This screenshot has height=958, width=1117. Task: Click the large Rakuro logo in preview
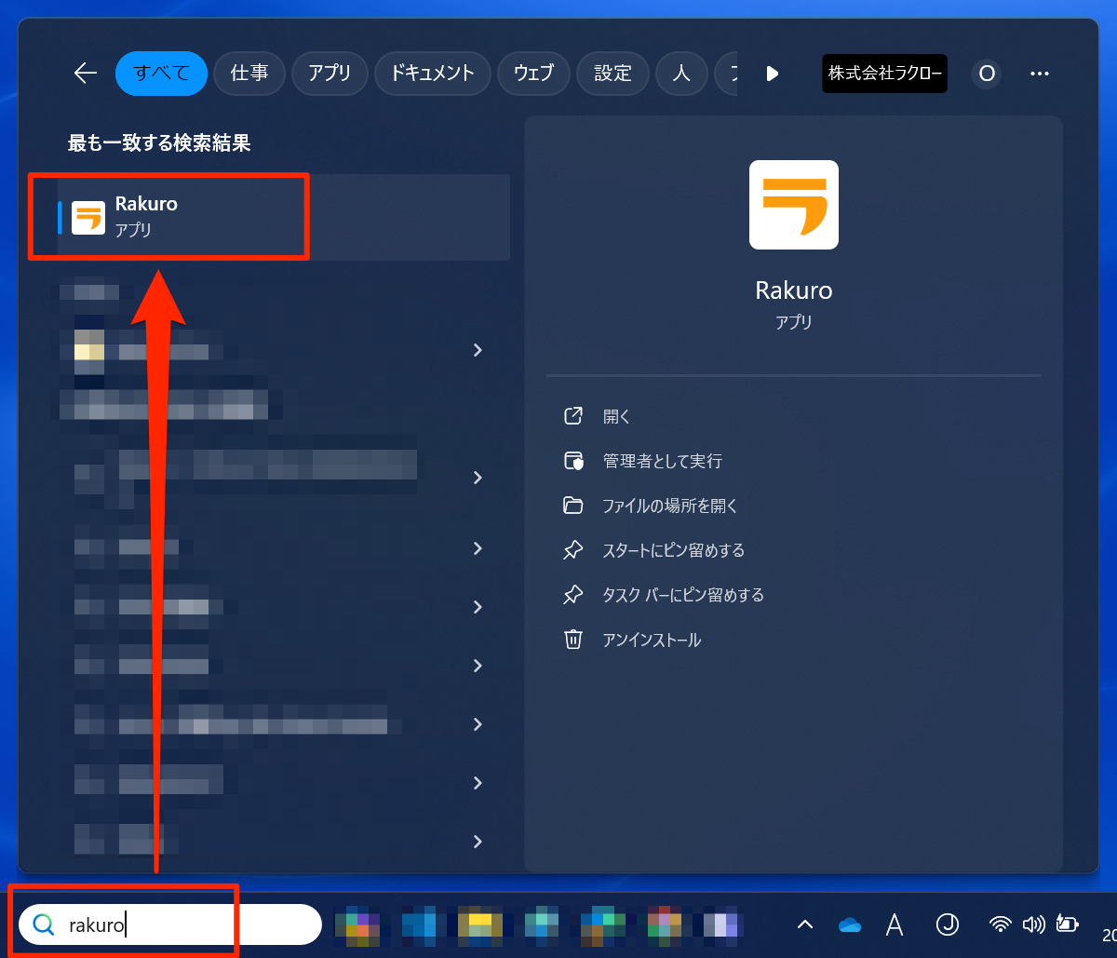point(794,205)
